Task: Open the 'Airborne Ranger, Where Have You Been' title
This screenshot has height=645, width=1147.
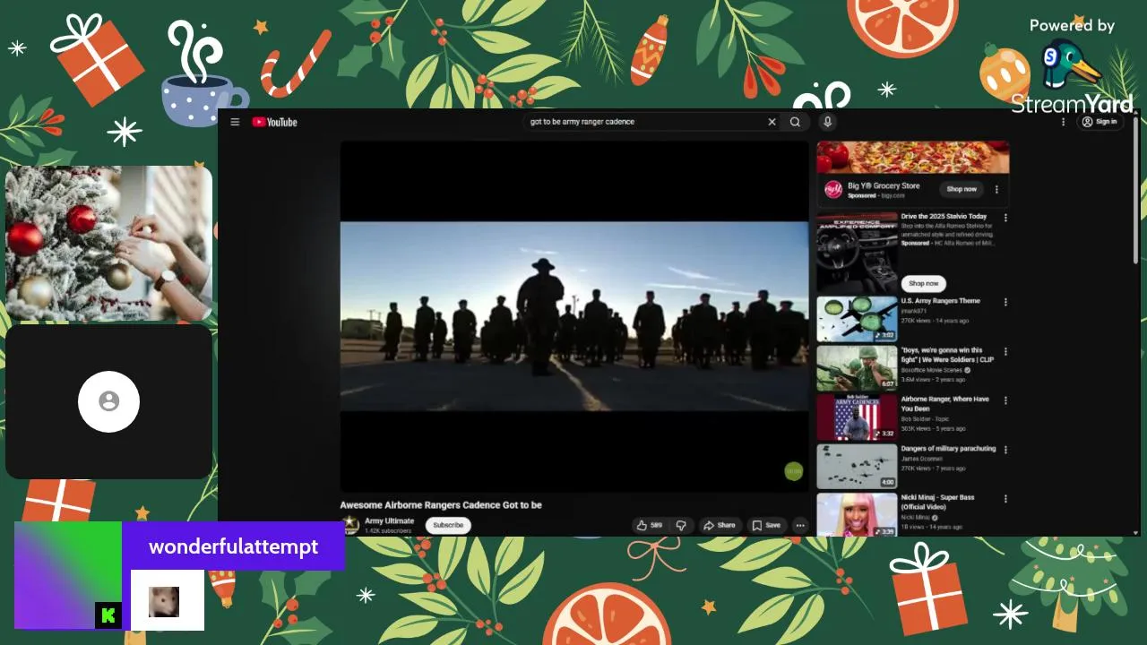Action: [945, 404]
